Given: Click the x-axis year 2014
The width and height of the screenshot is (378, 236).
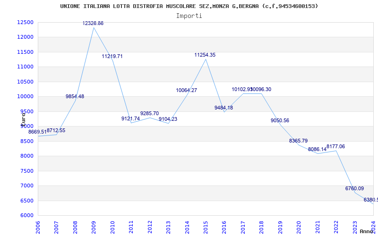Looking at the screenshot, I should (x=187, y=228).
